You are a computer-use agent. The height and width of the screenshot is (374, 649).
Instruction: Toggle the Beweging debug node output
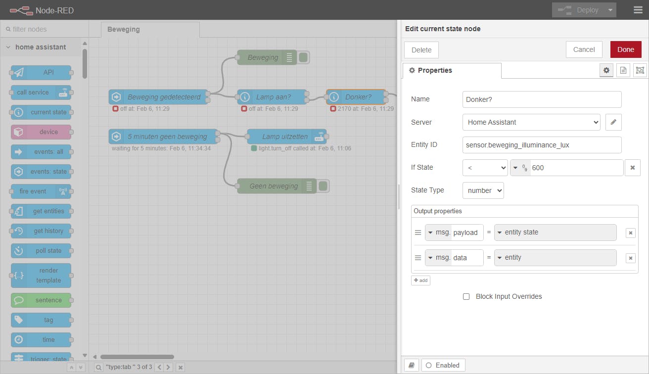(x=304, y=57)
